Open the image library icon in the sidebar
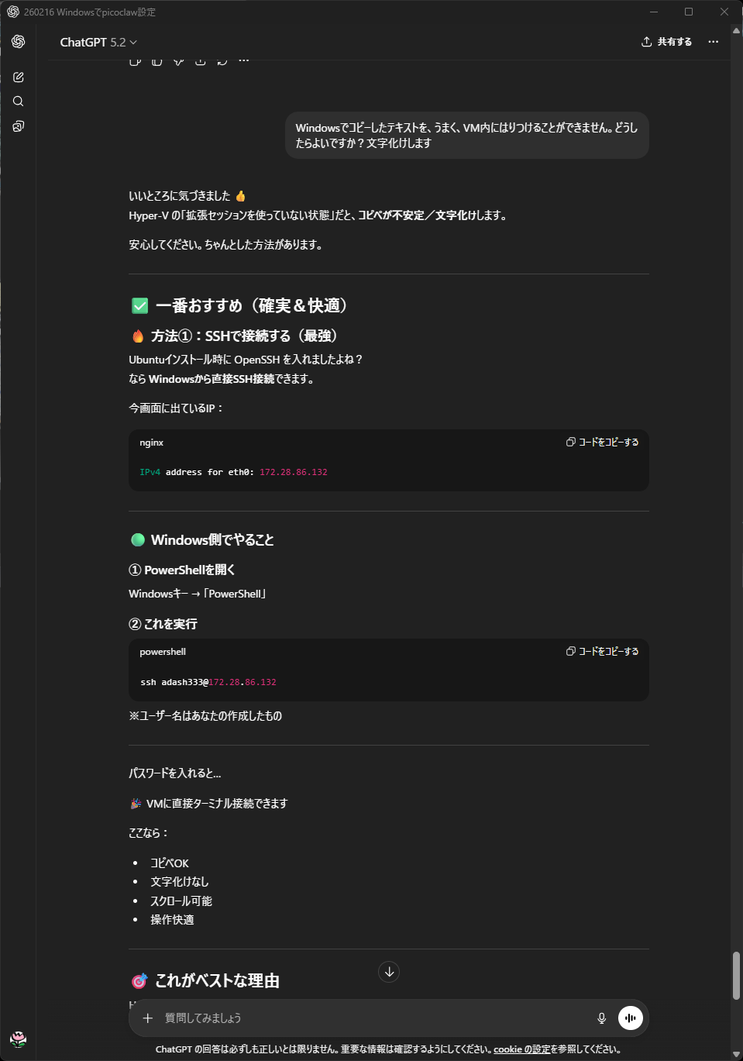 tap(19, 126)
